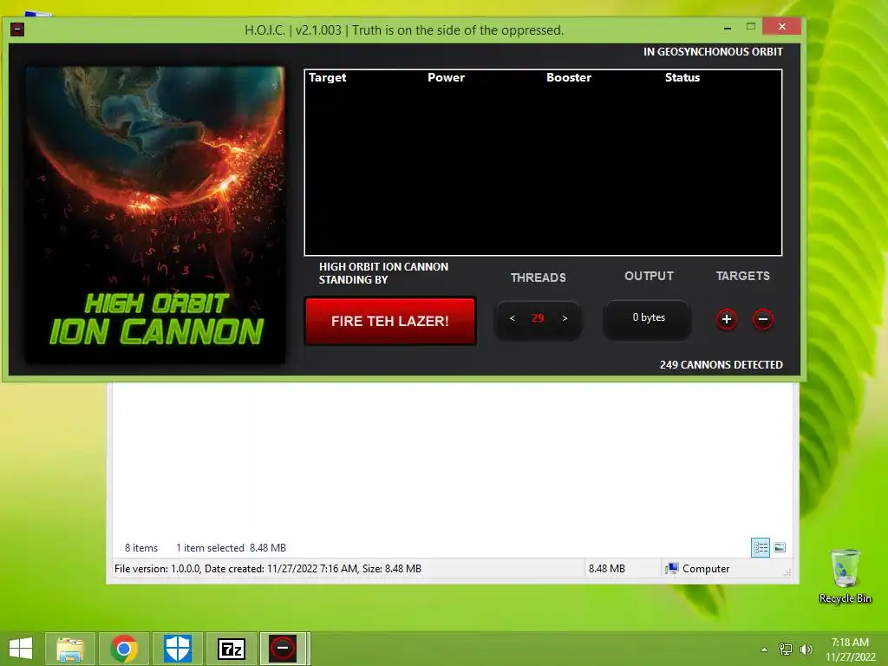The height and width of the screenshot is (666, 888).
Task: Click the thread count value 29
Action: pos(538,318)
